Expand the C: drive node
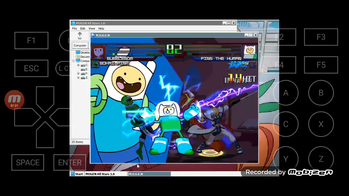The image size is (349, 196). (78, 65)
